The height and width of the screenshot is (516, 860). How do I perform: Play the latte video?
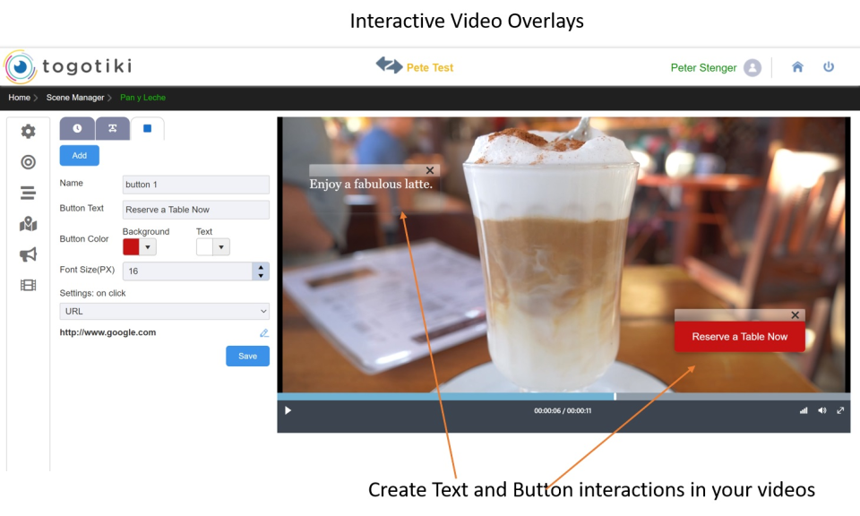click(x=288, y=410)
